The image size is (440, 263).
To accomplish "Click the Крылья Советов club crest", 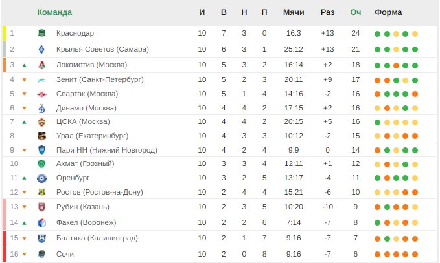I will pos(41,49).
